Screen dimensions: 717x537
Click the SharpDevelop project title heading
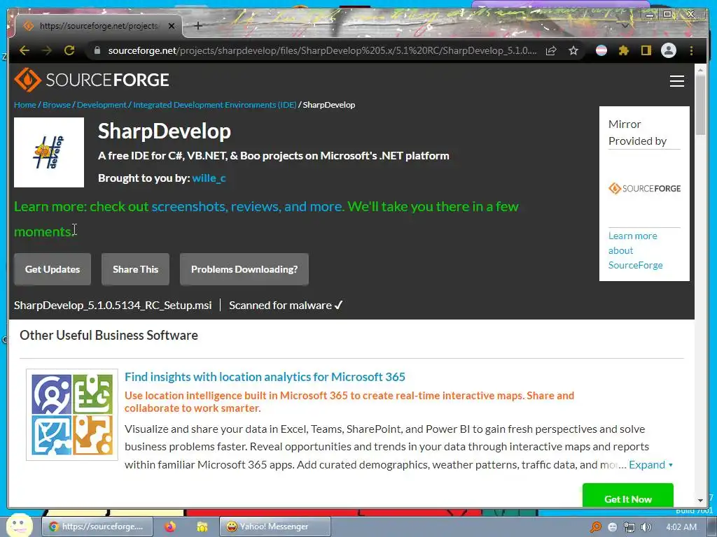coord(164,131)
